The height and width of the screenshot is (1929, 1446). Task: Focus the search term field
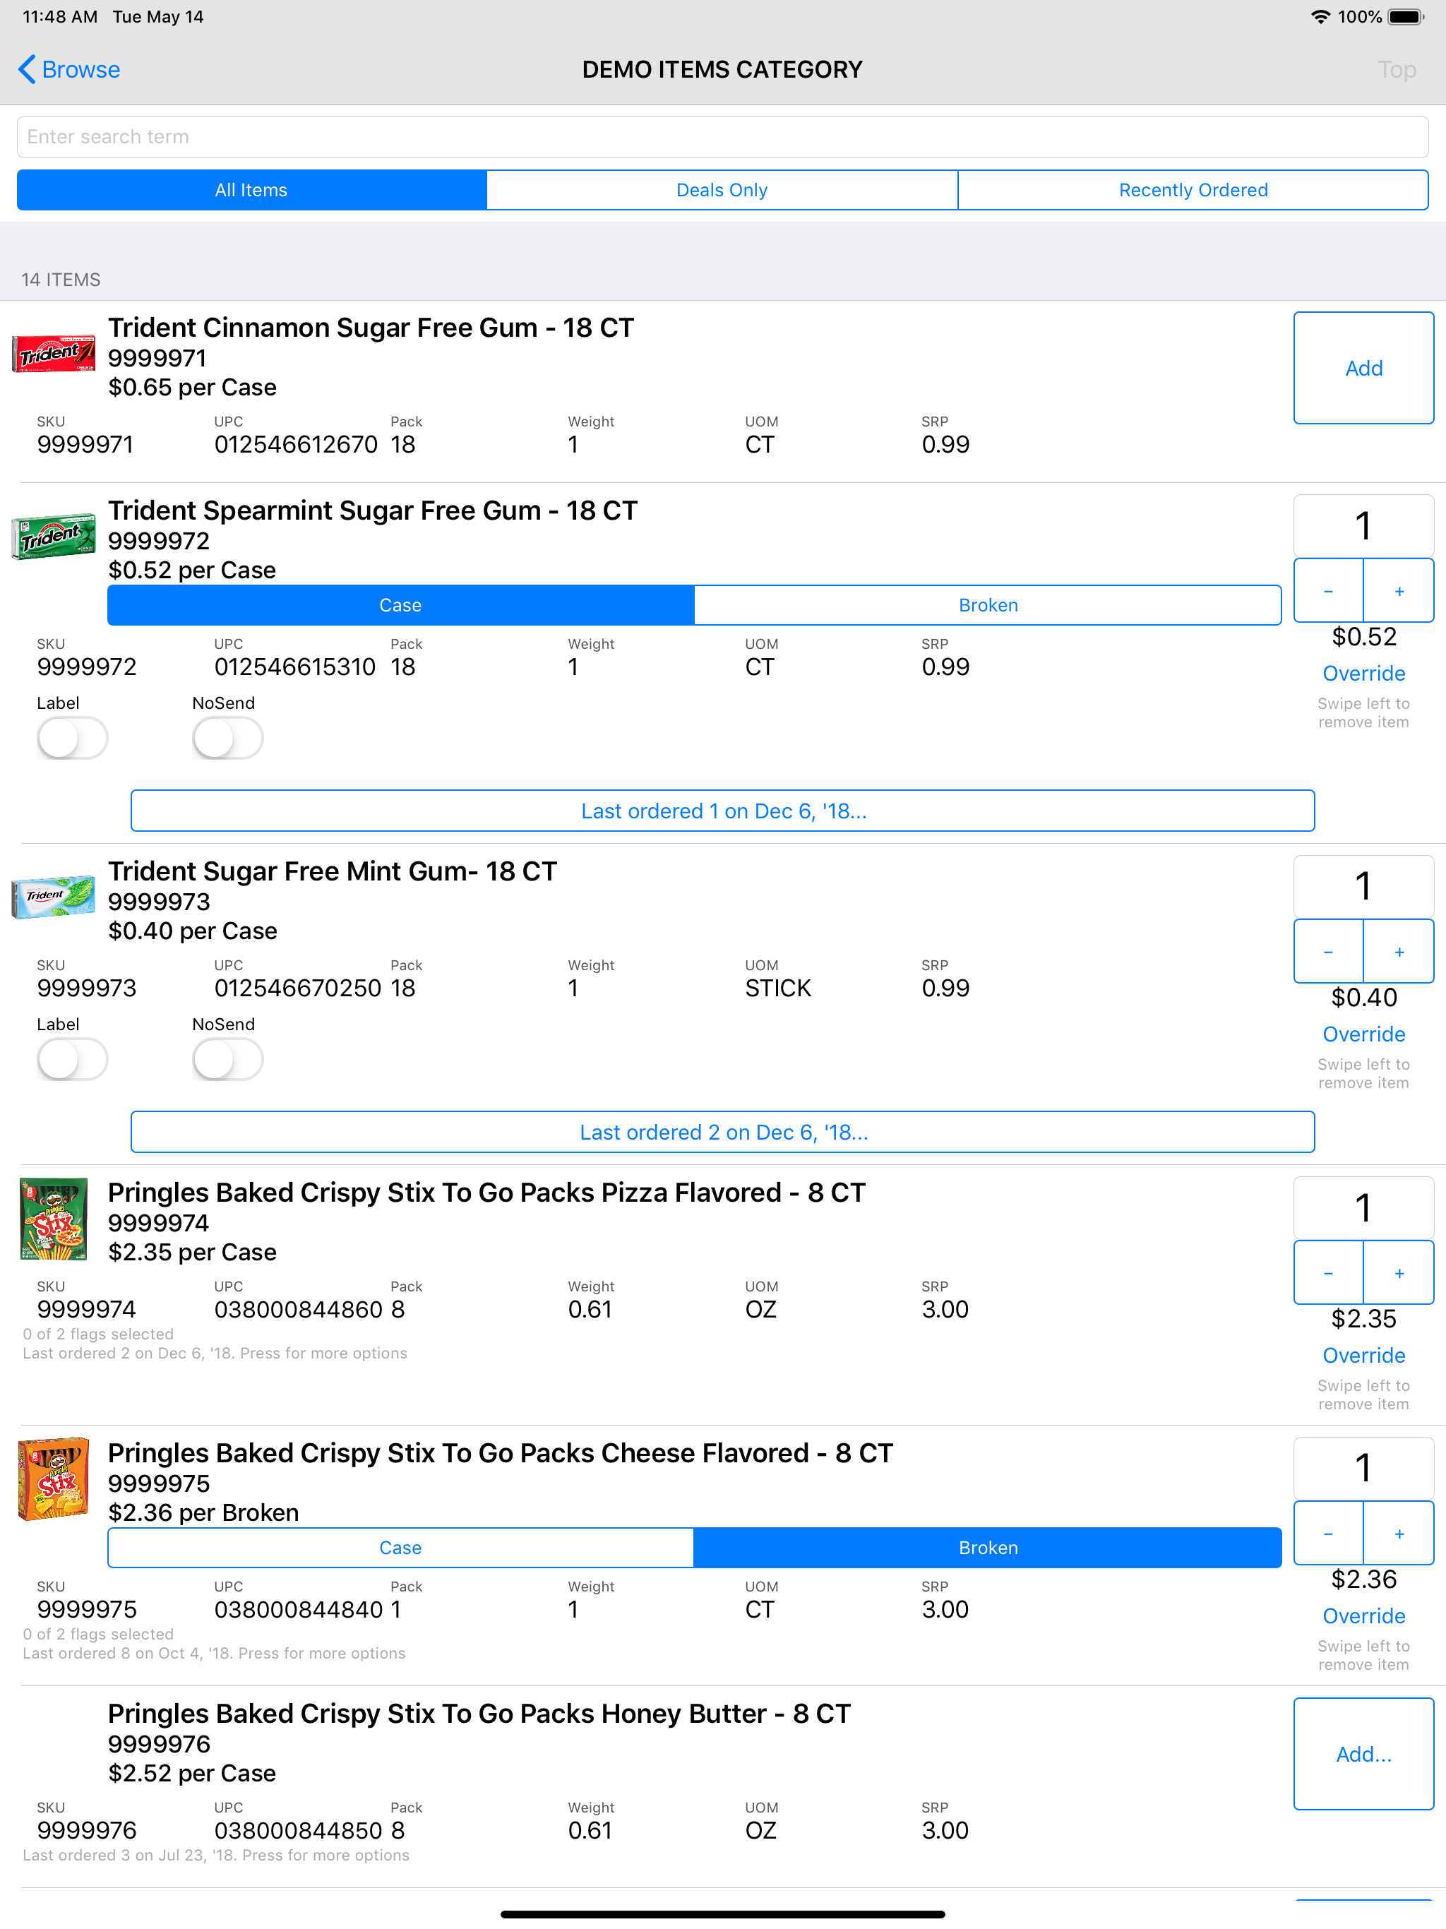722,137
